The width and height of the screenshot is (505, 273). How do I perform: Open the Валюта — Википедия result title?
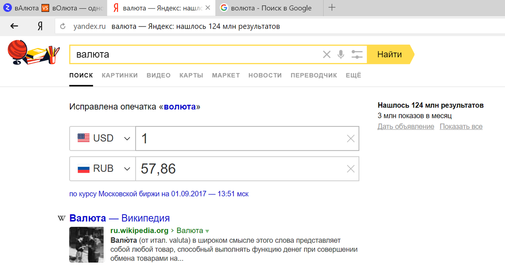[x=120, y=218]
